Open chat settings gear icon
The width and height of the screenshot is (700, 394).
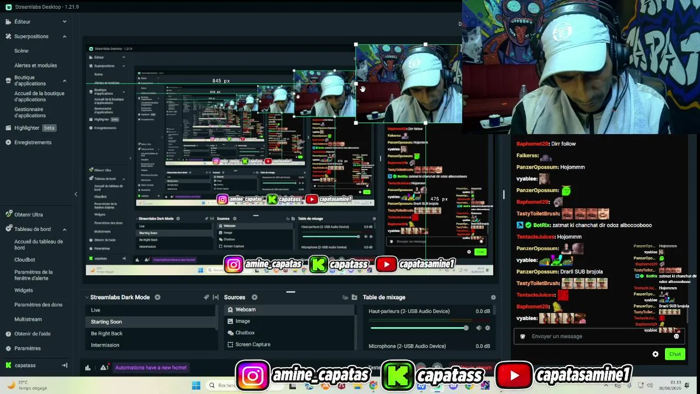pyautogui.click(x=656, y=354)
